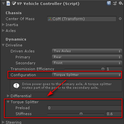
Task: Collapse the VP Vehicle Controller component foldout
Action: point(3,4)
